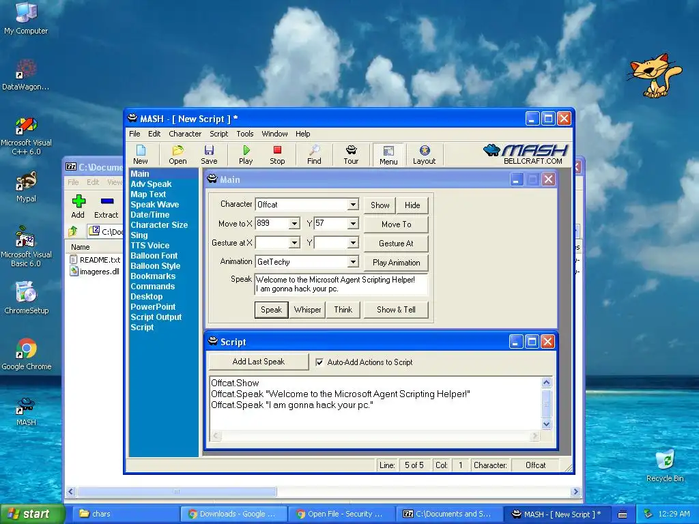
Task: Select the Microsoft Visual C++ 6.0 icon
Action: coord(26,136)
